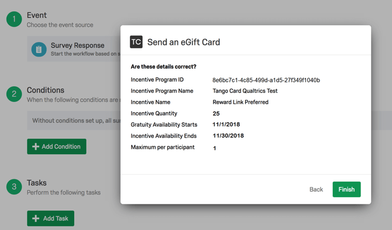Click the 'Incentive Availability Ends' label
Image resolution: width=392 pixels, height=230 pixels.
164,136
